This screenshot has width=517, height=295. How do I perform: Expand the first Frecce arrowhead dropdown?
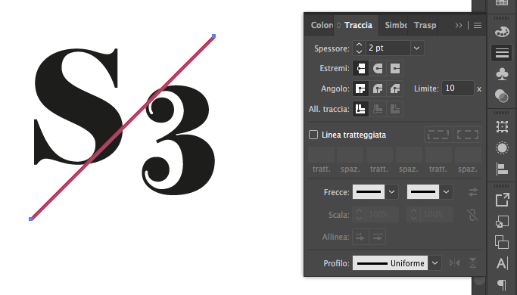tap(391, 192)
